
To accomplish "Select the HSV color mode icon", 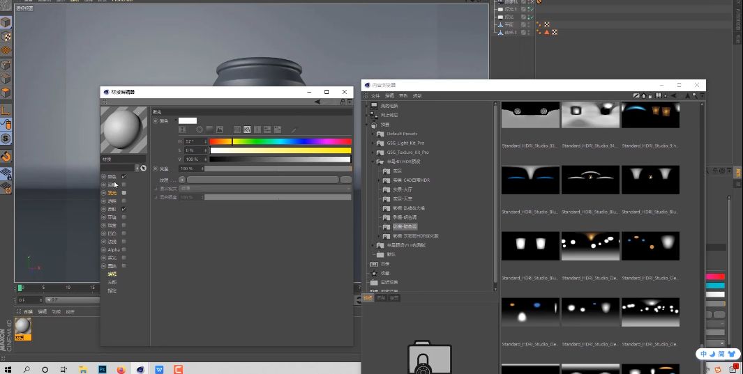I will point(247,130).
